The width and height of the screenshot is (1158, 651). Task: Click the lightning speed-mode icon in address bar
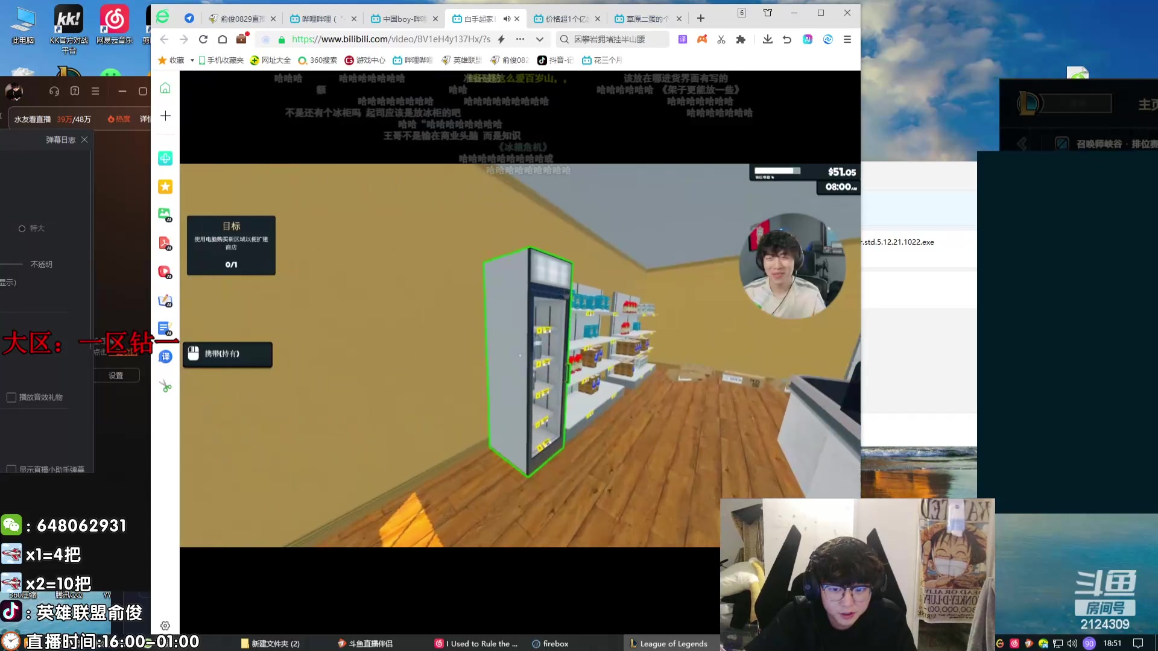pos(501,39)
